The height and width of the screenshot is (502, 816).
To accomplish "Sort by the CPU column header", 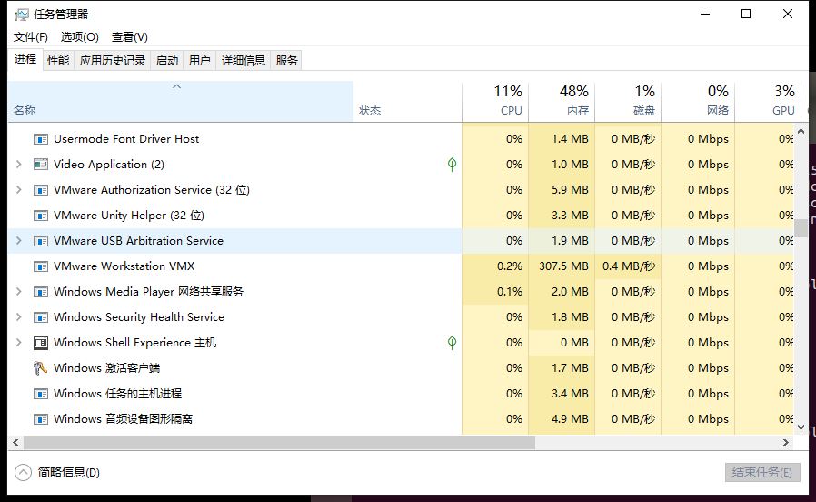I will click(x=495, y=102).
